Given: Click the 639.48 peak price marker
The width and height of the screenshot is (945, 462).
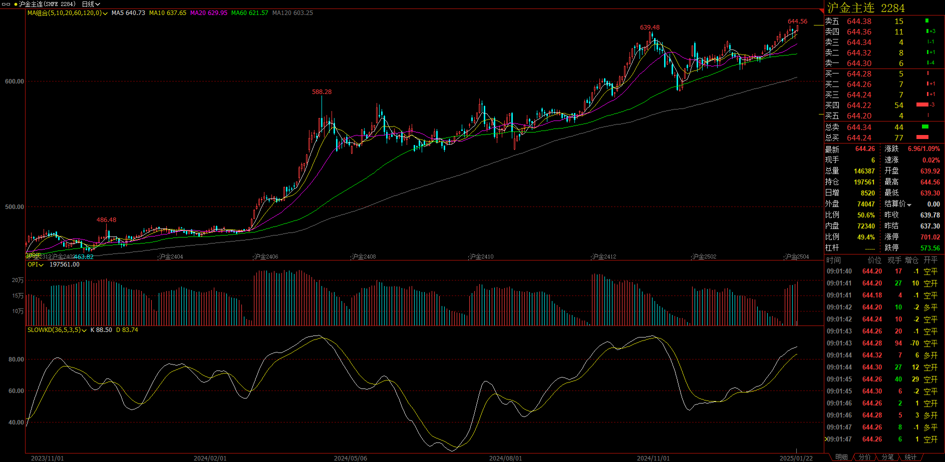Looking at the screenshot, I should (x=650, y=27).
